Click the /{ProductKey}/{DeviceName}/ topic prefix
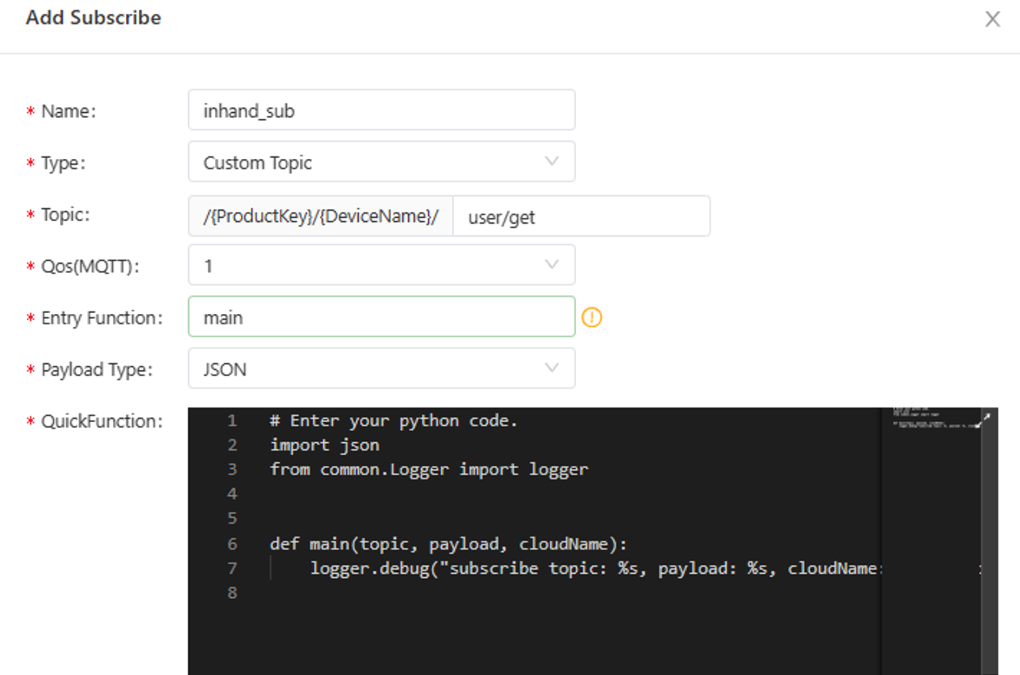 tap(321, 217)
